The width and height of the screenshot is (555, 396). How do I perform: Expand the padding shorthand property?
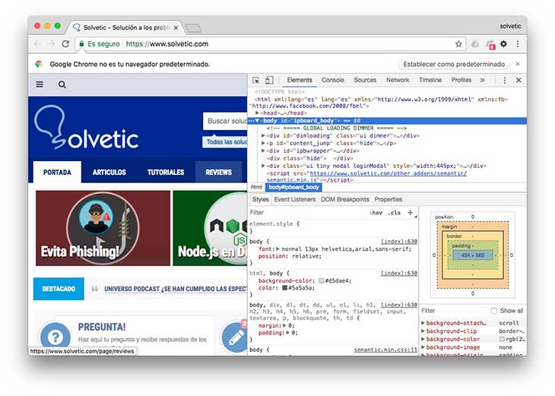pos(287,333)
